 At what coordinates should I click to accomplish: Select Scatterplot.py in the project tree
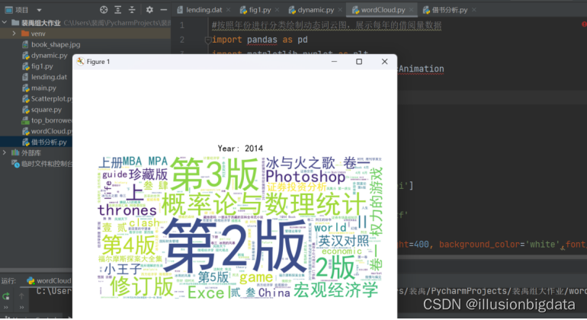(51, 98)
